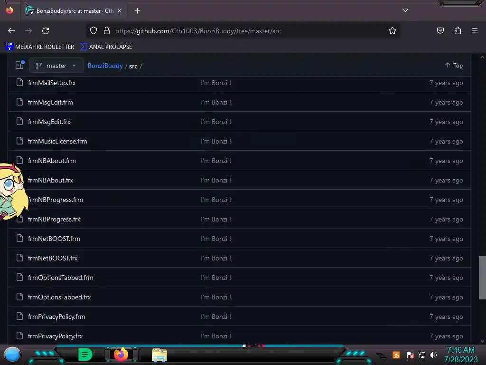List all open tabs

[405, 10]
